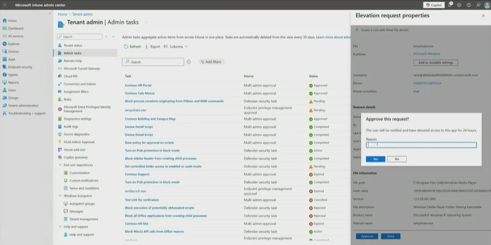This screenshot has width=491, height=245.
Task: Click the Add to reusable settings button
Action: pos(435,63)
